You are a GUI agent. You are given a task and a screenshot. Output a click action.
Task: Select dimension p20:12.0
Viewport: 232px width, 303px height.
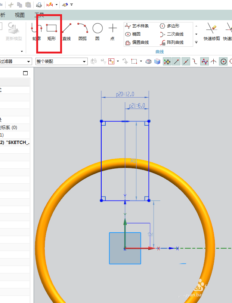coord(125,94)
